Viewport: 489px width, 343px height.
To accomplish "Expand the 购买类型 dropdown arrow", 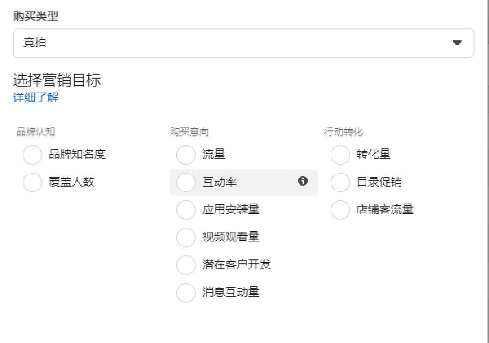I will tap(457, 43).
